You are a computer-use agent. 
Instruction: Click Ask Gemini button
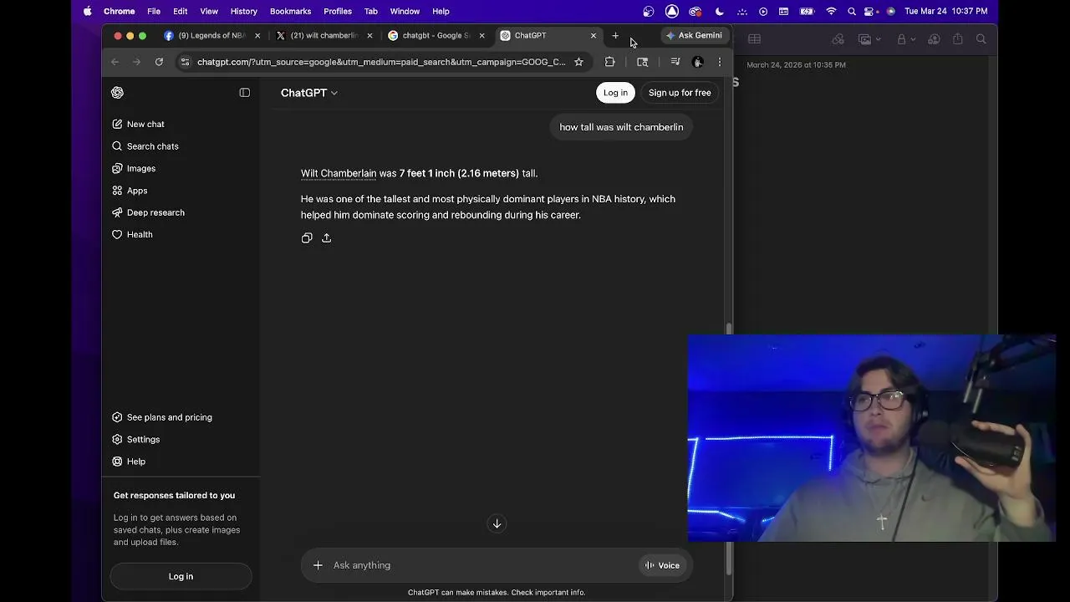(694, 35)
